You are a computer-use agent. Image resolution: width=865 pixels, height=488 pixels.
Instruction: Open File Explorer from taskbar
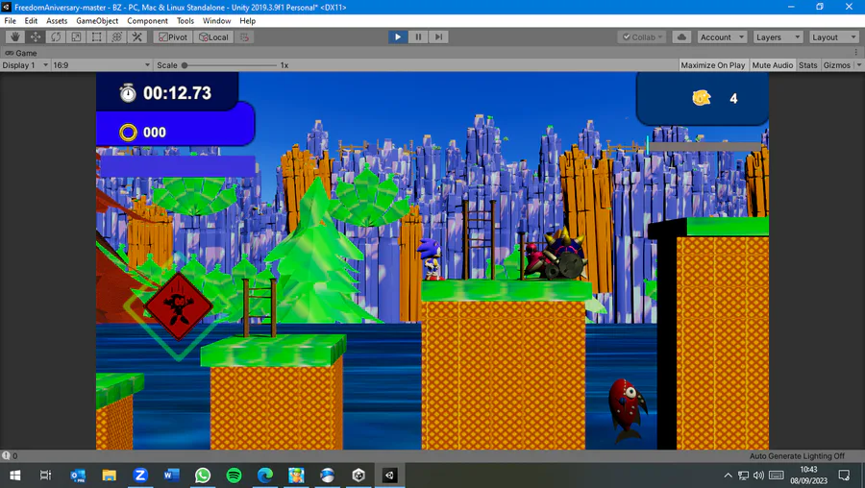pyautogui.click(x=110, y=476)
